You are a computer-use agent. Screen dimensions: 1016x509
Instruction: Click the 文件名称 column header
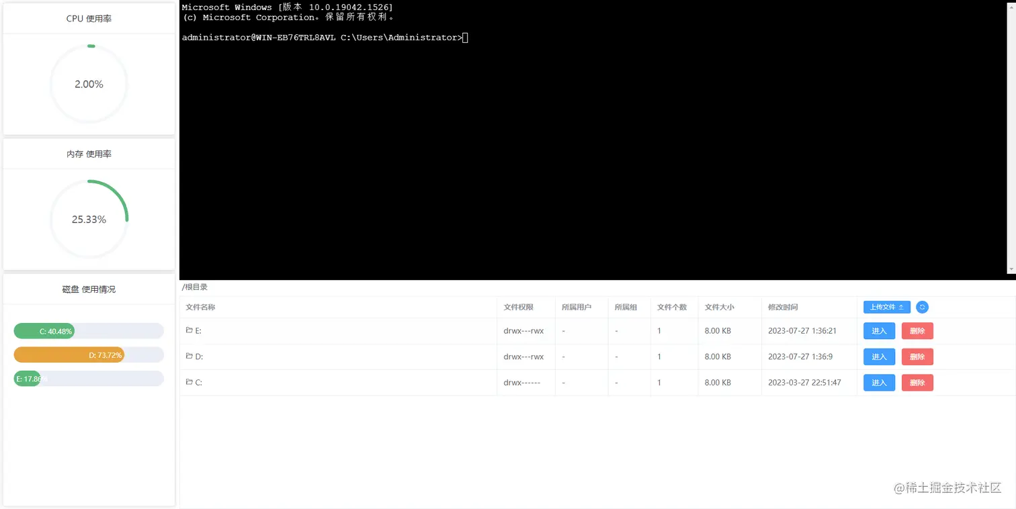coord(200,307)
